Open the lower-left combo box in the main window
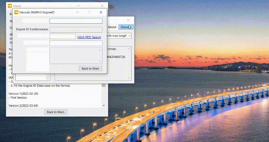 click(x=33, y=78)
